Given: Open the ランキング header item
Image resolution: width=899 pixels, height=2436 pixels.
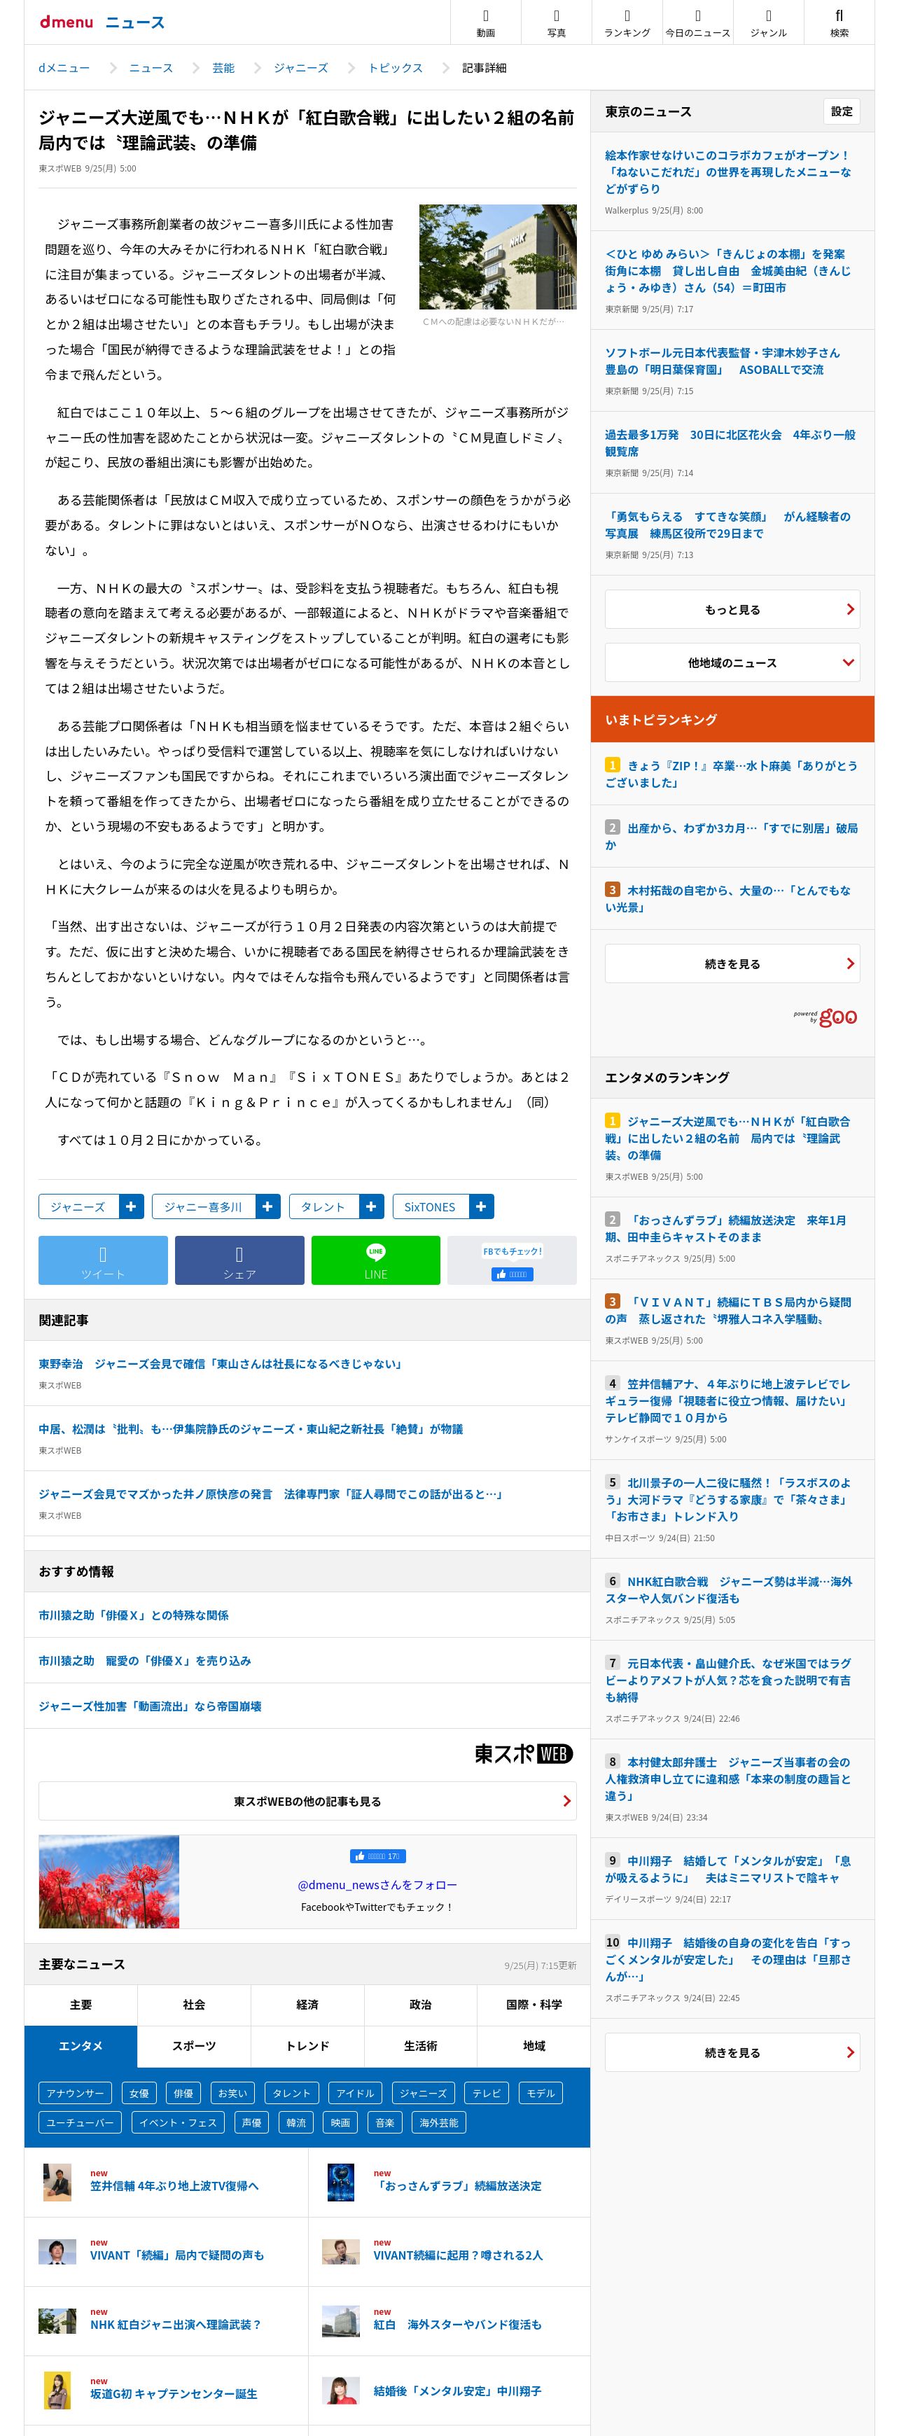Looking at the screenshot, I should point(627,22).
